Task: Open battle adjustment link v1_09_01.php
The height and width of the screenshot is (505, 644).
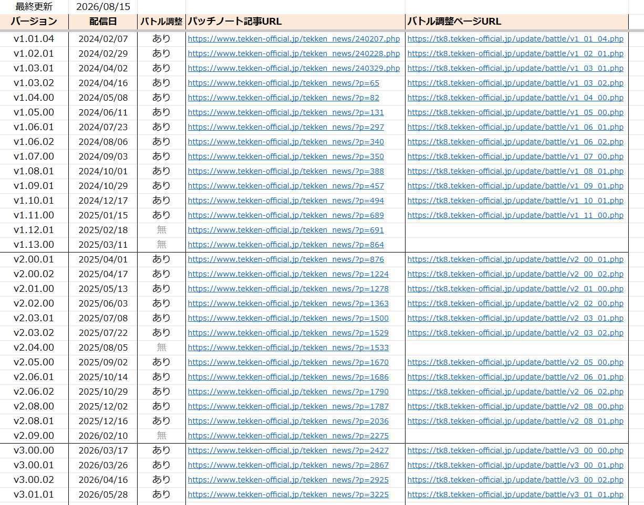Action: point(515,186)
